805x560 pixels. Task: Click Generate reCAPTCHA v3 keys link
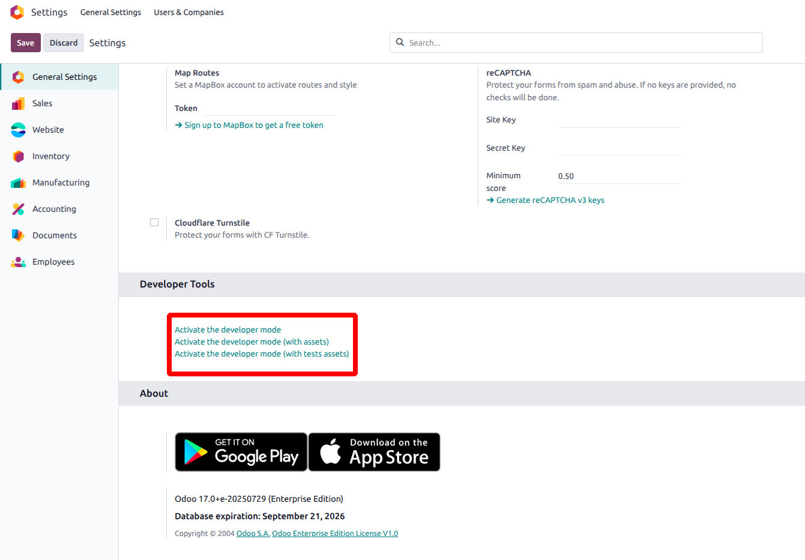[x=549, y=200]
